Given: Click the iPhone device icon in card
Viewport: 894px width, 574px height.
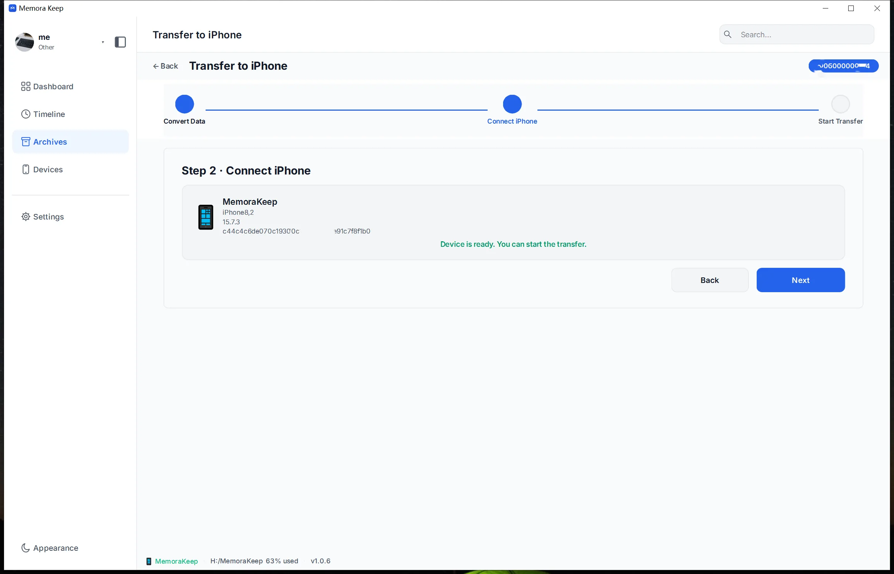Looking at the screenshot, I should click(206, 217).
